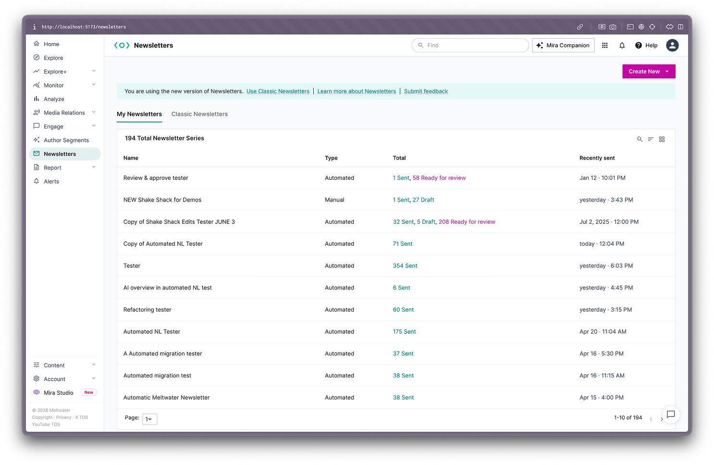This screenshot has height=465, width=714.
Task: Open Automatic Meltwater Newsletter row
Action: click(x=396, y=398)
